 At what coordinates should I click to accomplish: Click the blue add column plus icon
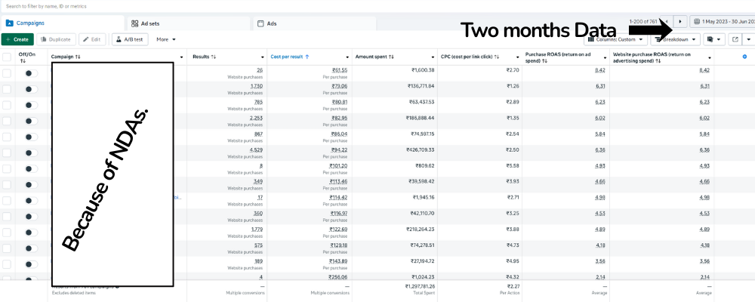click(745, 57)
